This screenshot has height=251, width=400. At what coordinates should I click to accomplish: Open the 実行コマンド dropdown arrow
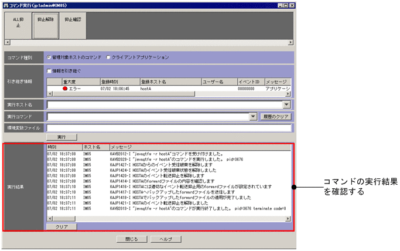coord(253,117)
